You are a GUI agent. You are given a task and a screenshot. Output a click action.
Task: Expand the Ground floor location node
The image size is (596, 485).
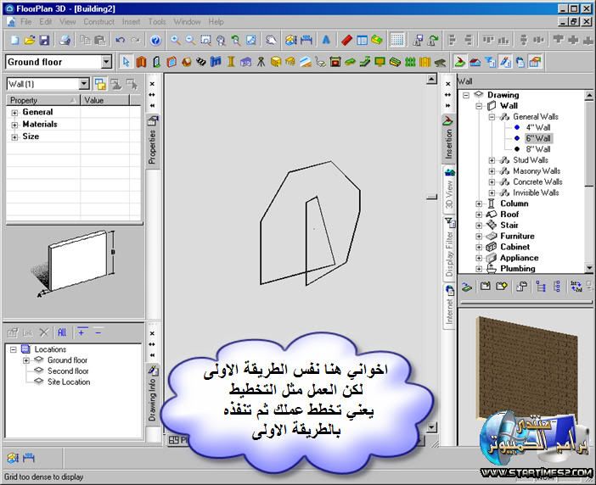pyautogui.click(x=25, y=360)
